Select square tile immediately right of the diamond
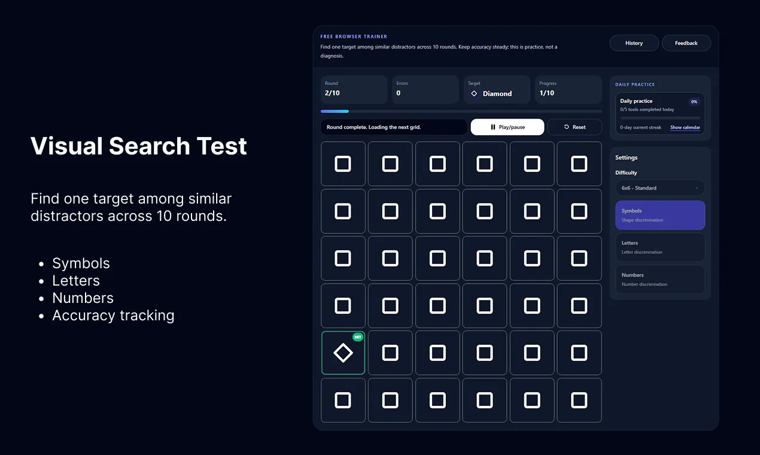760x455 pixels. click(x=390, y=353)
